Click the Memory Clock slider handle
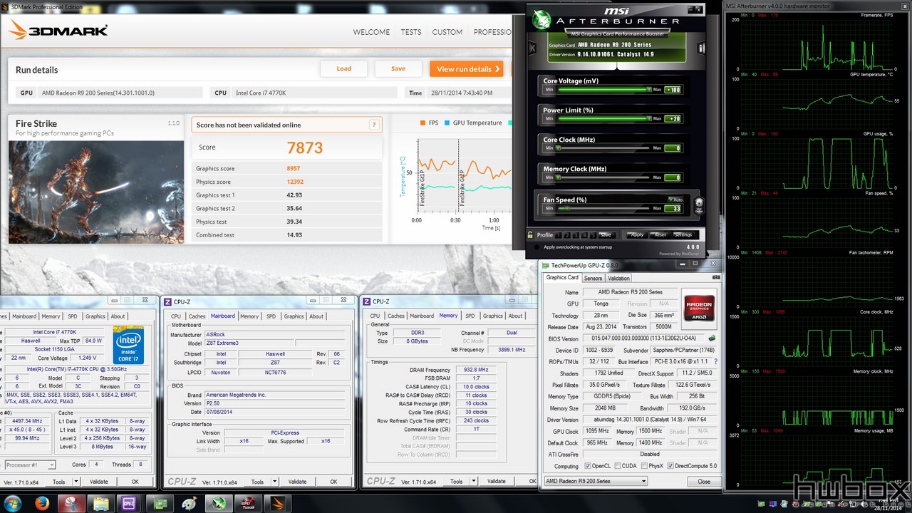Image resolution: width=912 pixels, height=513 pixels. [558, 178]
